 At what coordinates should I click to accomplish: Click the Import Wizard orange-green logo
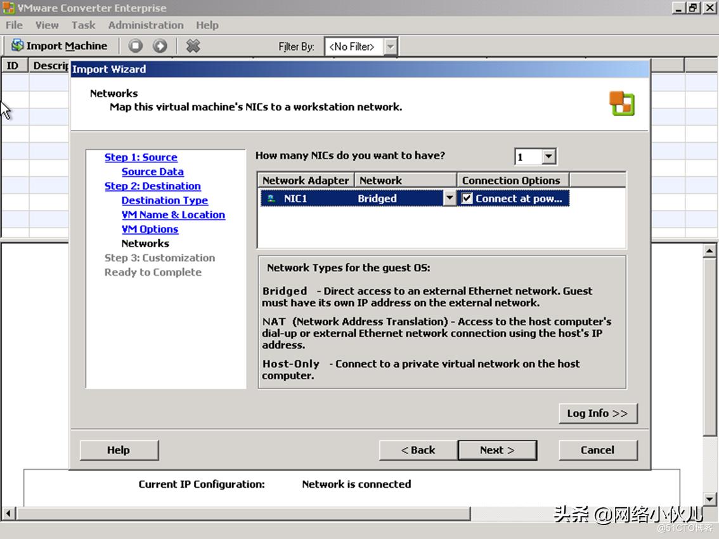(x=622, y=103)
